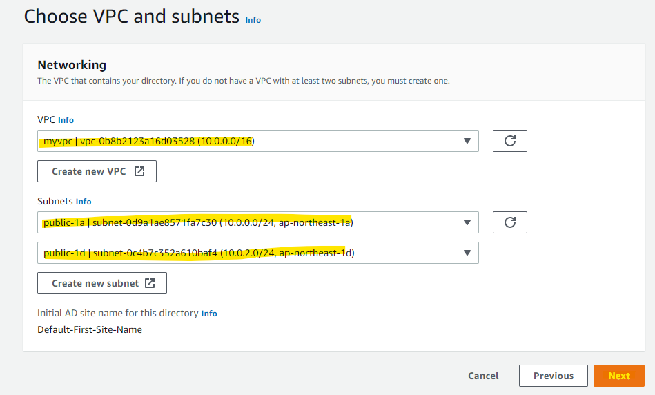
Task: Click the Networking section heading
Action: point(72,65)
